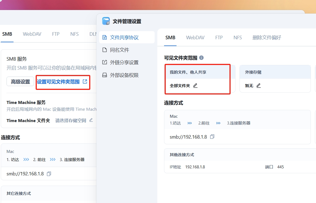Switch to WebDAV tab in left background window

point(32,34)
